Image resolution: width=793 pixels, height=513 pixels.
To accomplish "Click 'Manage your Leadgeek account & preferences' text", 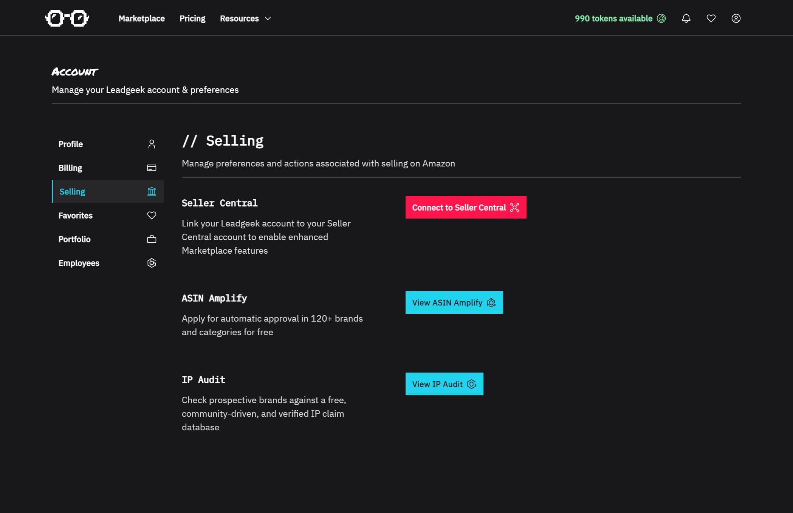I will (145, 89).
